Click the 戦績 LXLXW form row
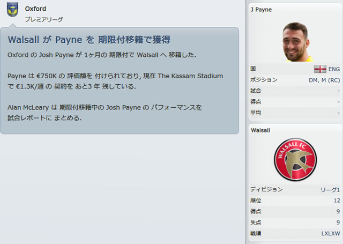This screenshot has height=244, width=343. 295,233
